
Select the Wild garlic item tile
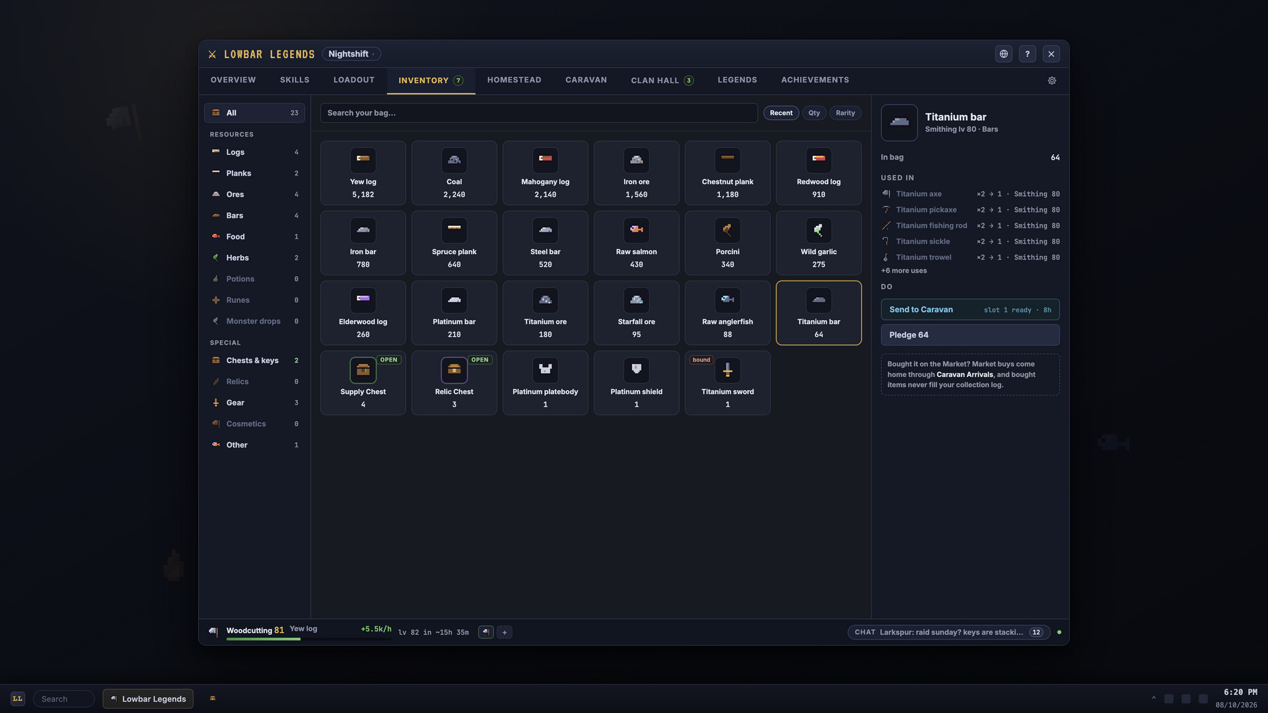(819, 243)
